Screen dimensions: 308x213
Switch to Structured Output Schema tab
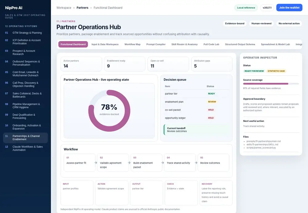tap(240, 44)
